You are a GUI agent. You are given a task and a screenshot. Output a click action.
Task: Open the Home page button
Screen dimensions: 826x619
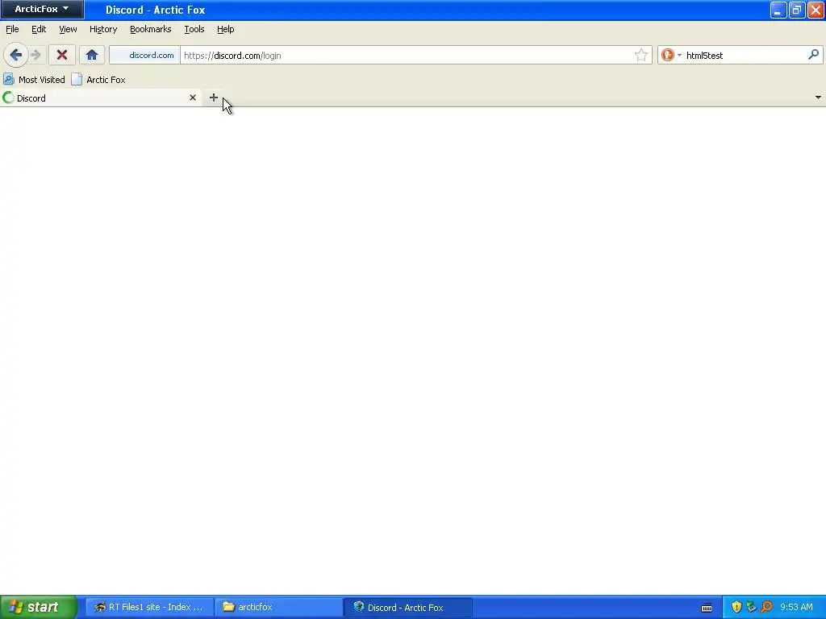click(92, 55)
